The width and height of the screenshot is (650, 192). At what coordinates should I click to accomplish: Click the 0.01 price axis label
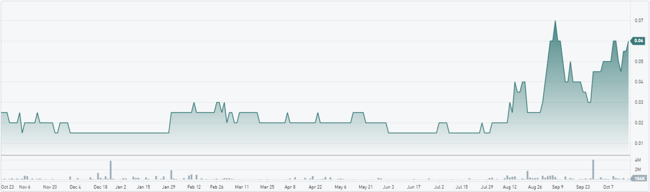[x=639, y=144]
